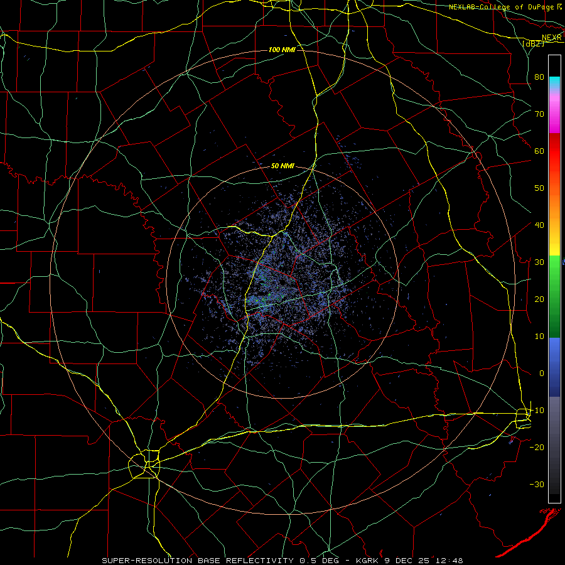This screenshot has height=565, width=565.
Task: Click the 100 NMI range ring label
Action: (282, 50)
